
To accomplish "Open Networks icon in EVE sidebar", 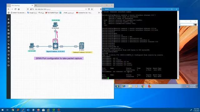I will pyautogui.click(x=8, y=26).
